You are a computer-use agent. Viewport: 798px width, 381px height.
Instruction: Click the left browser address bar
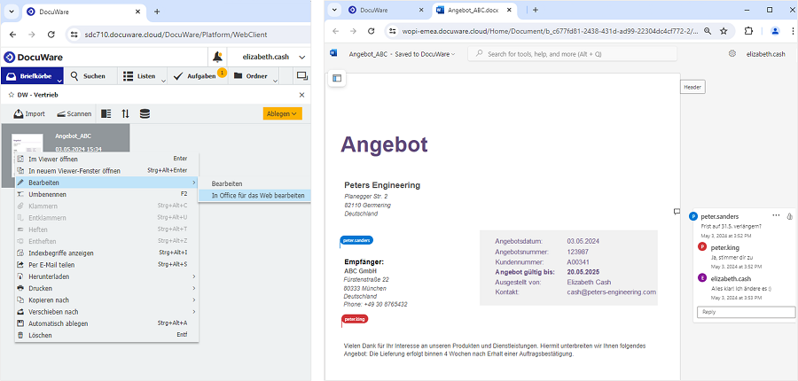coord(188,35)
